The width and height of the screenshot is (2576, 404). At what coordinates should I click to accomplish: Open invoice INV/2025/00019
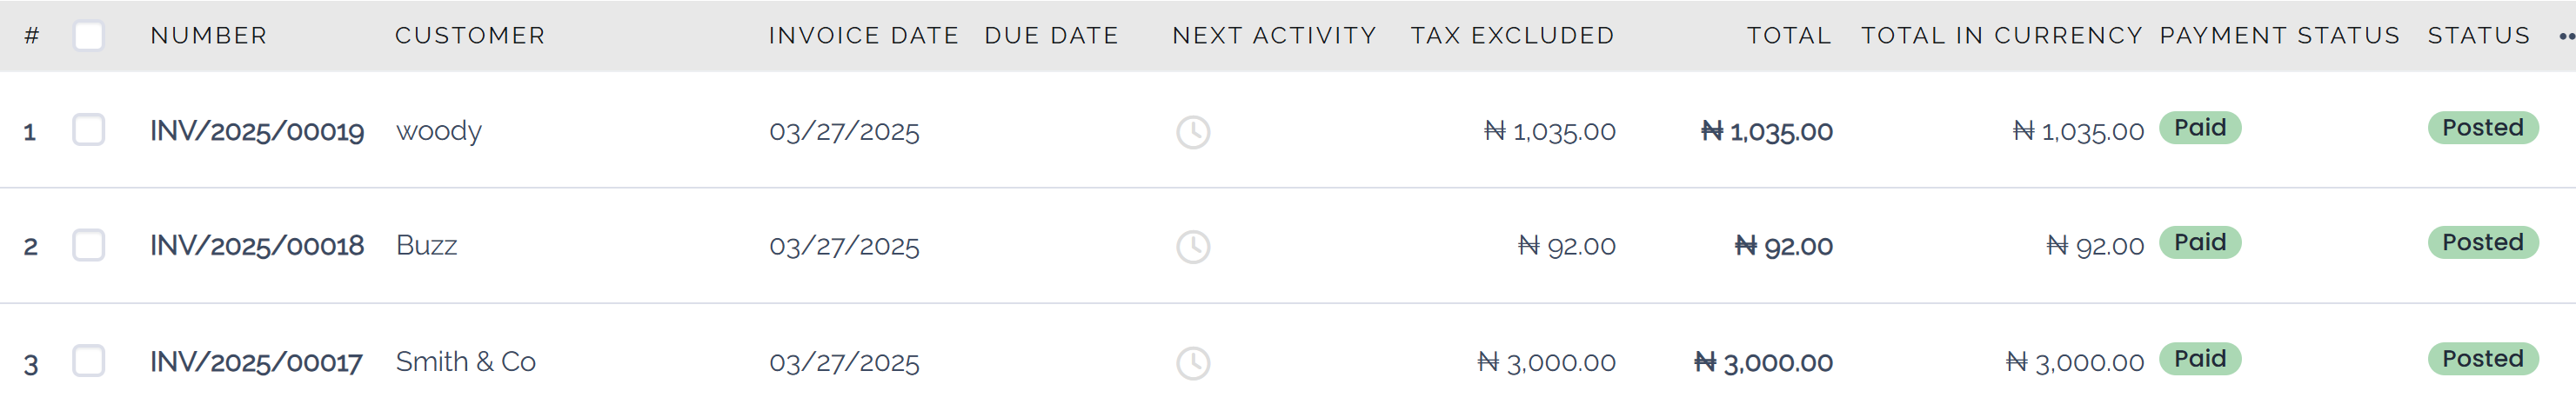257,132
